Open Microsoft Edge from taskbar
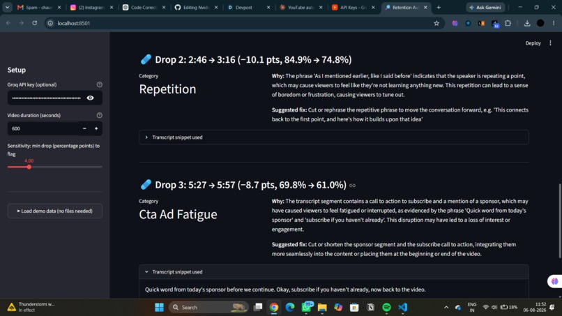Screen dimensions: 562x316 pyautogui.click(x=290, y=308)
